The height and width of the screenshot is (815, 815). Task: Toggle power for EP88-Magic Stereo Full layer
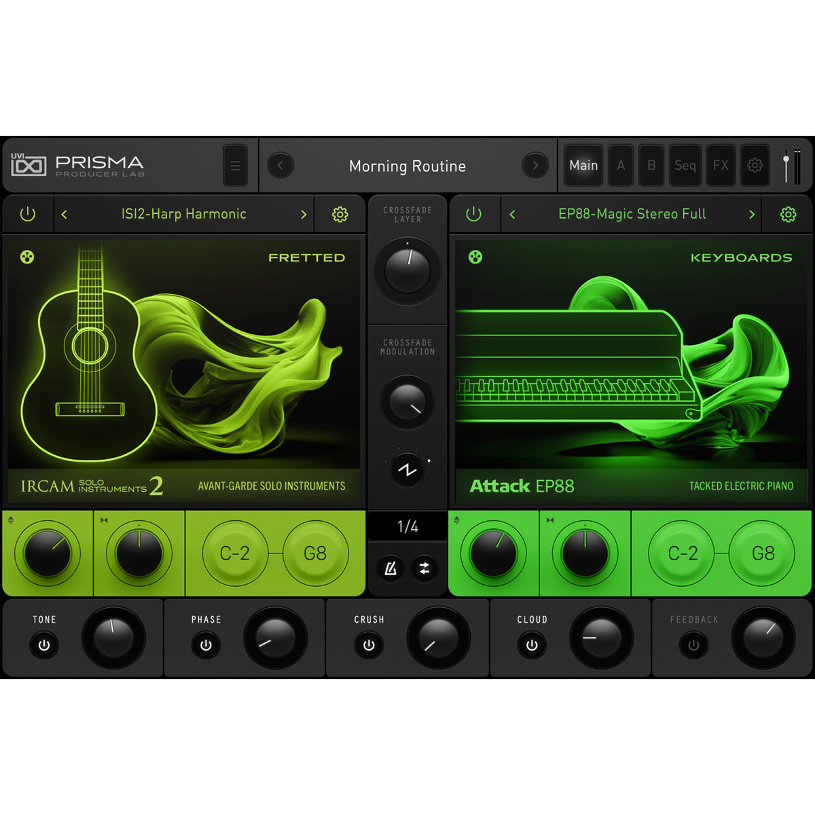click(x=473, y=215)
